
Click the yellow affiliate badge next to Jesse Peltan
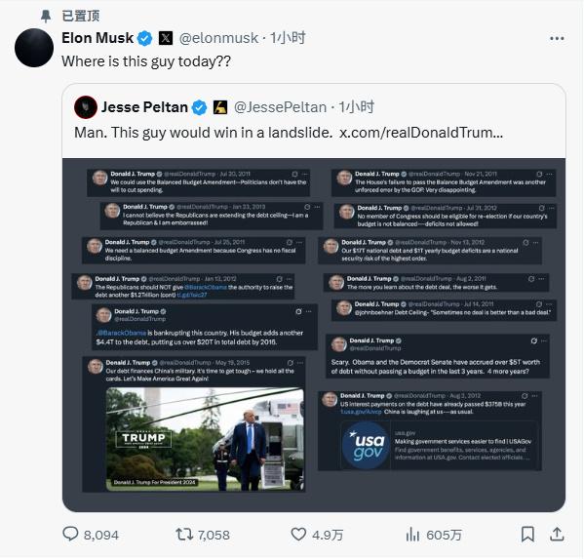tap(220, 107)
